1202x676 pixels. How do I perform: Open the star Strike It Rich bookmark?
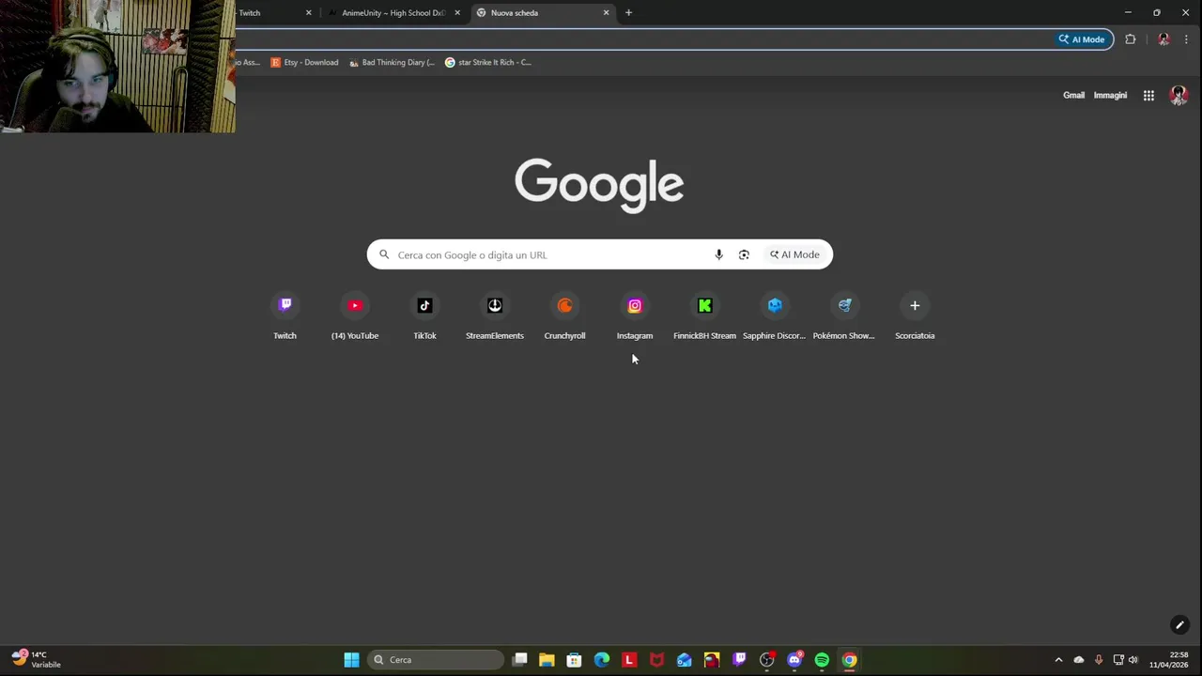coord(488,62)
